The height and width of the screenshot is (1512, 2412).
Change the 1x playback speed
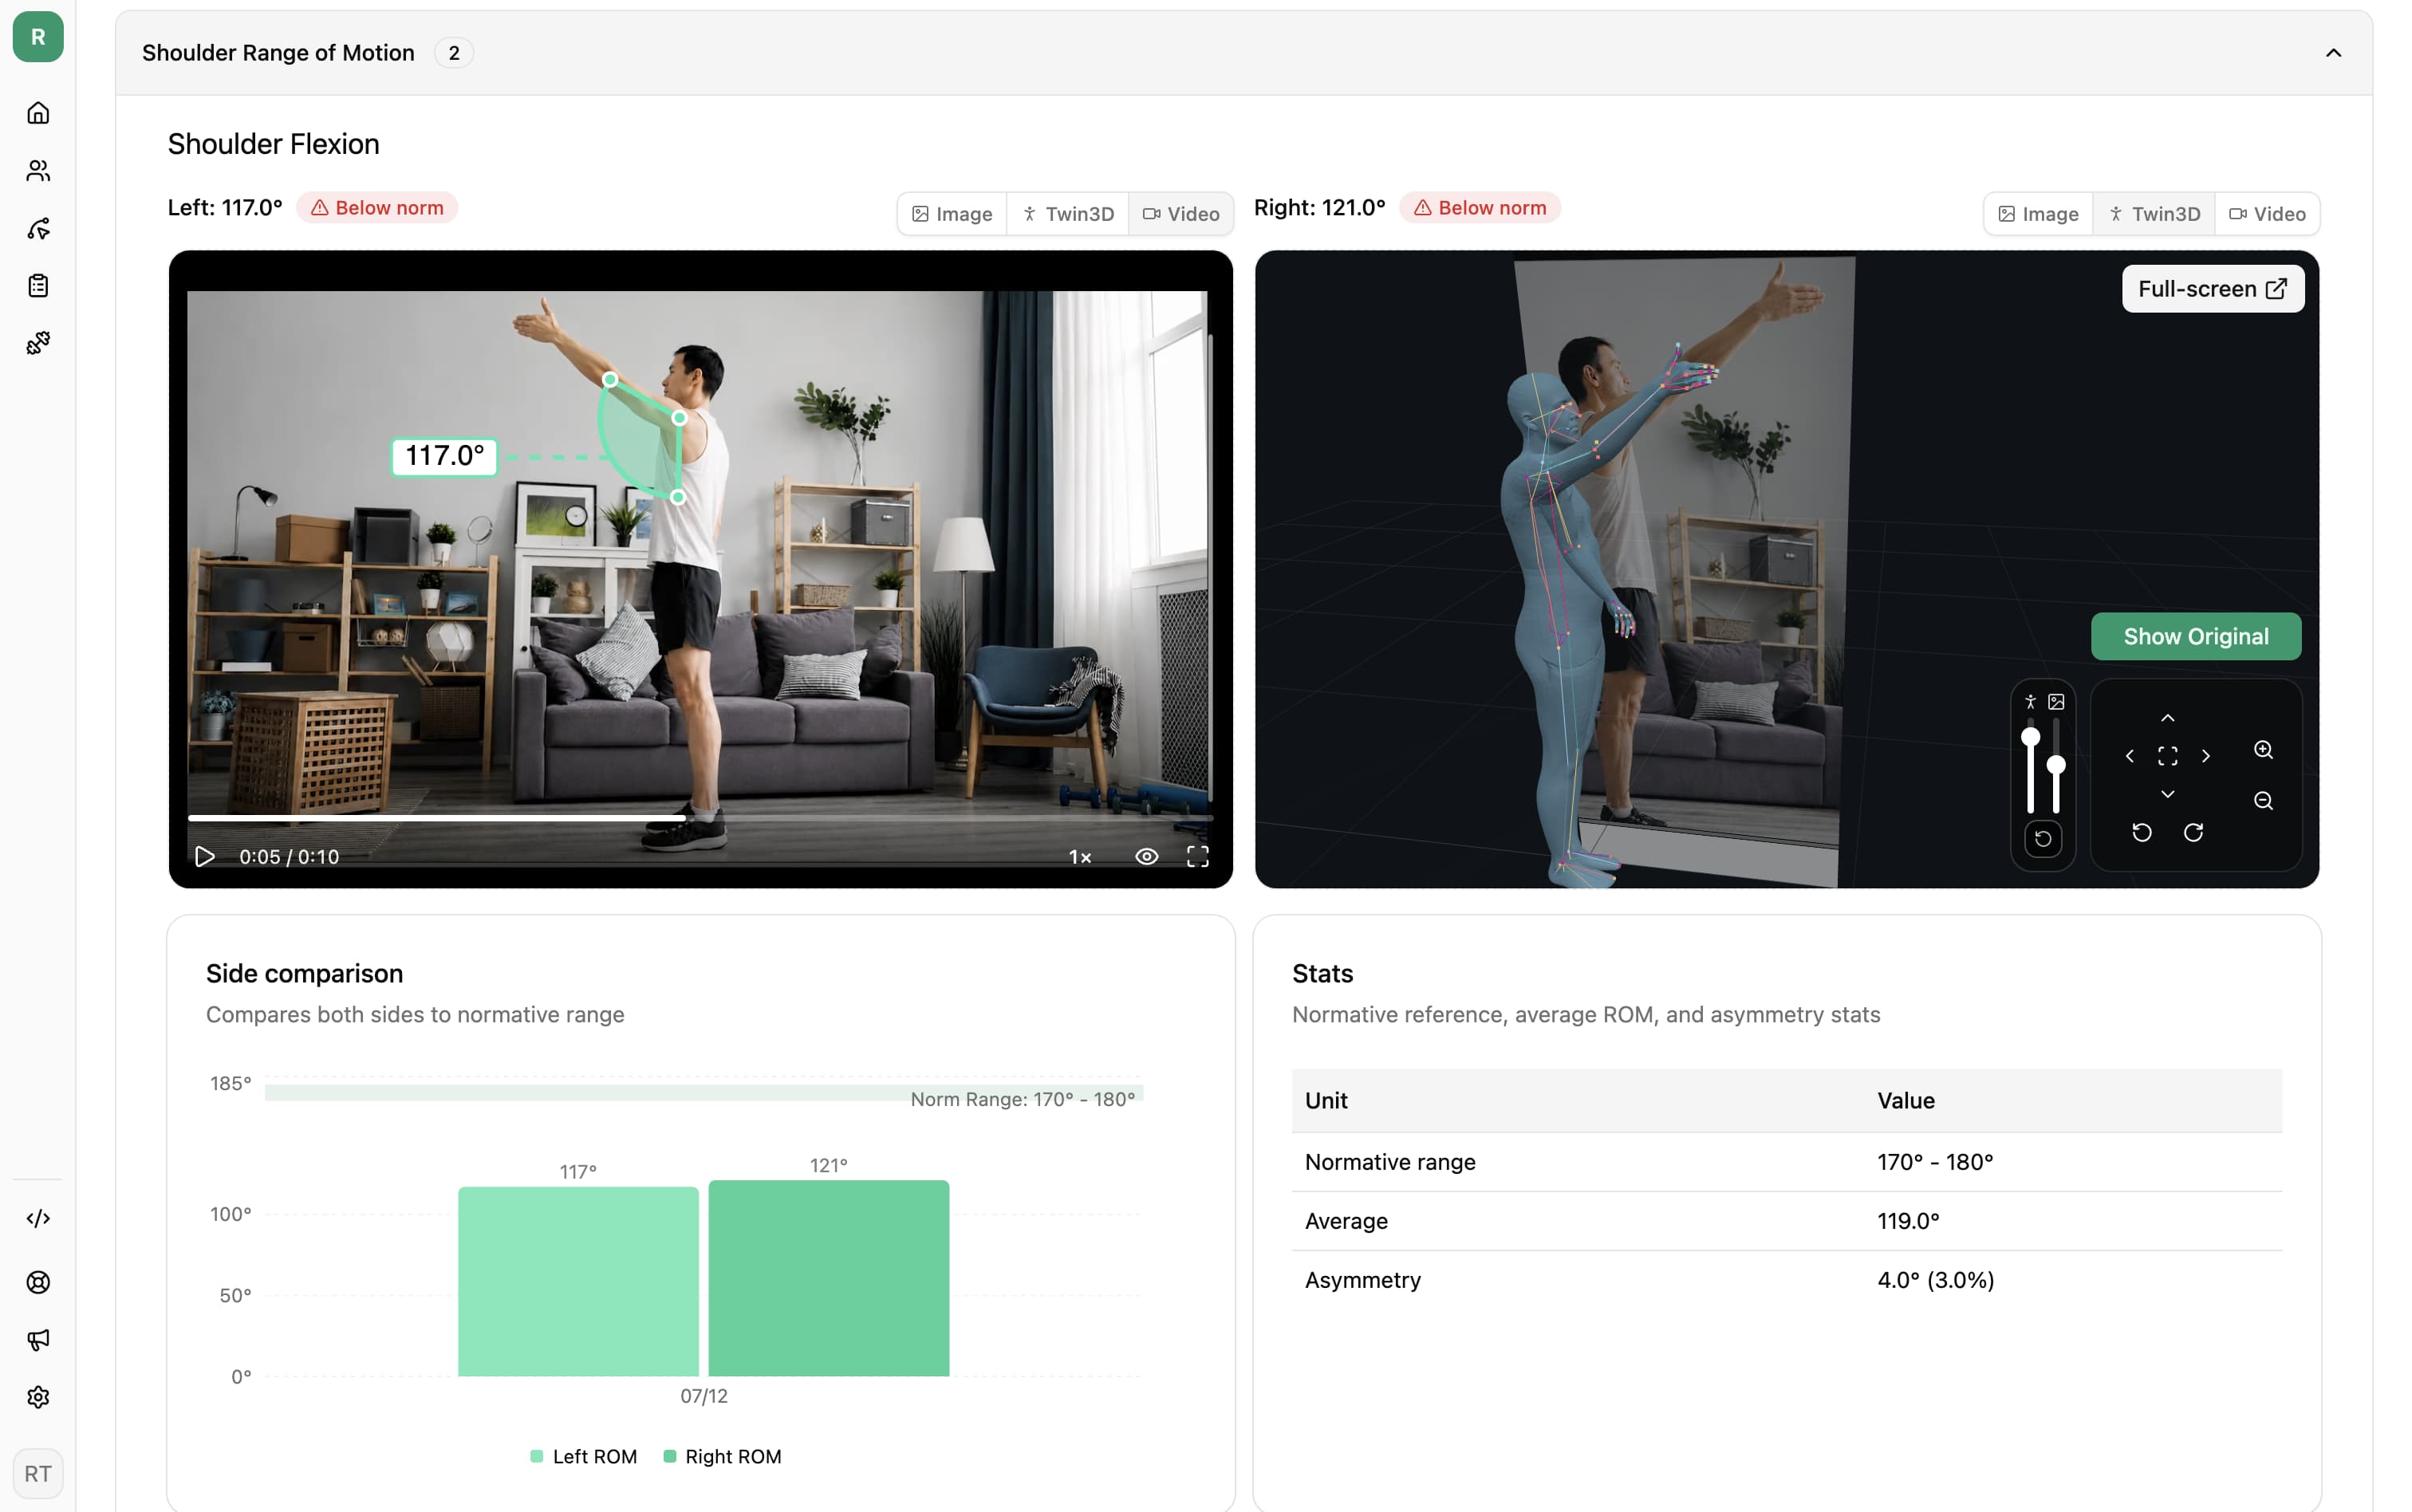(x=1080, y=857)
